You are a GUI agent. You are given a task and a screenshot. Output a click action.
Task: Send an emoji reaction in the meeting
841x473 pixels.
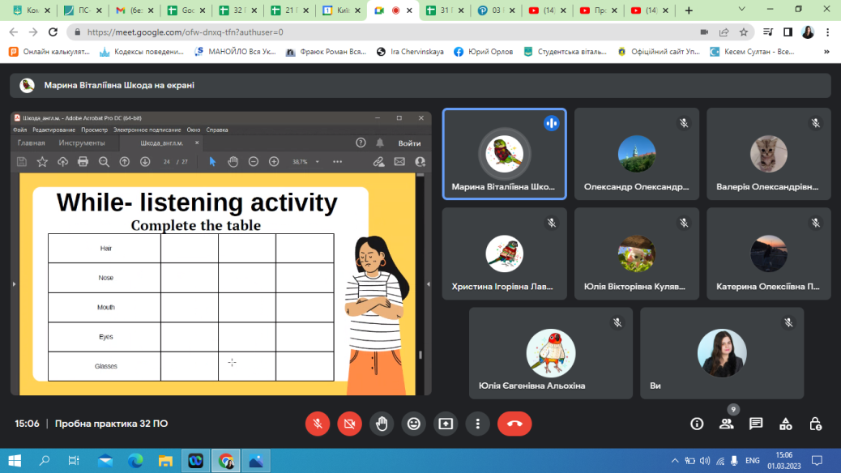[x=414, y=424]
